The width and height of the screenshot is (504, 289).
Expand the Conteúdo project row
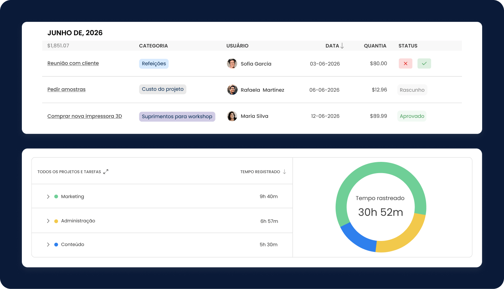(x=48, y=245)
